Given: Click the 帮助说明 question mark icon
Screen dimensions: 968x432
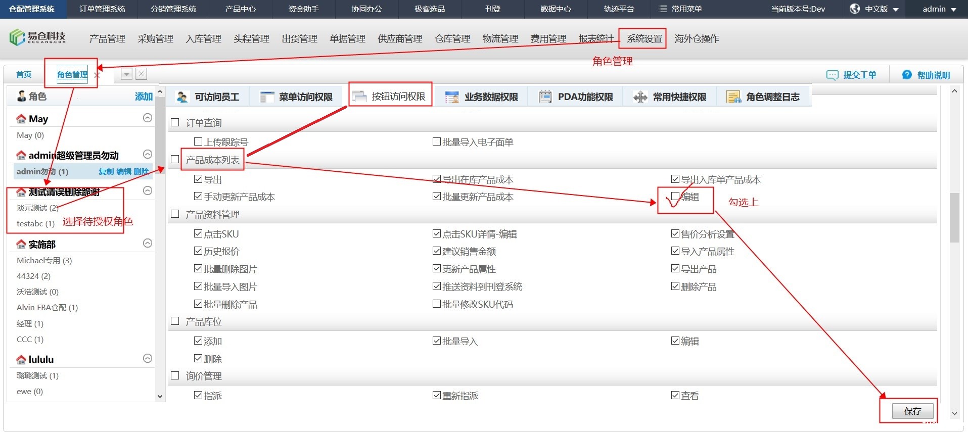Looking at the screenshot, I should point(907,75).
